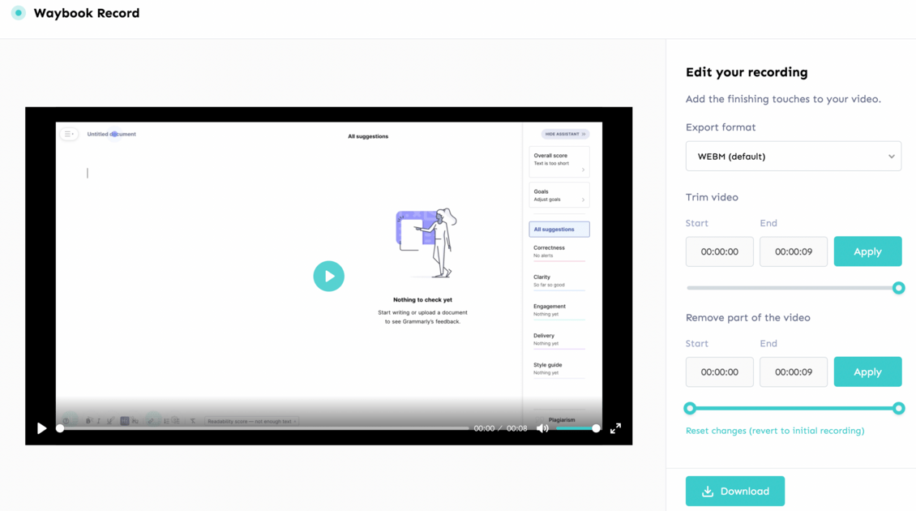Expand the readability score chevron
This screenshot has height=511, width=916.
point(296,421)
